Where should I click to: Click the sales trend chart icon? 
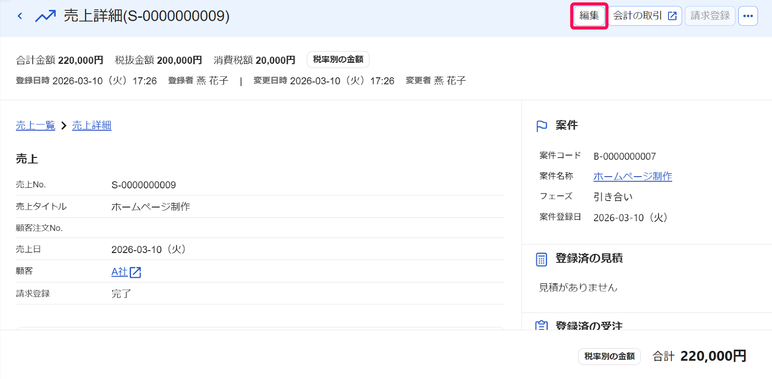pyautogui.click(x=45, y=16)
